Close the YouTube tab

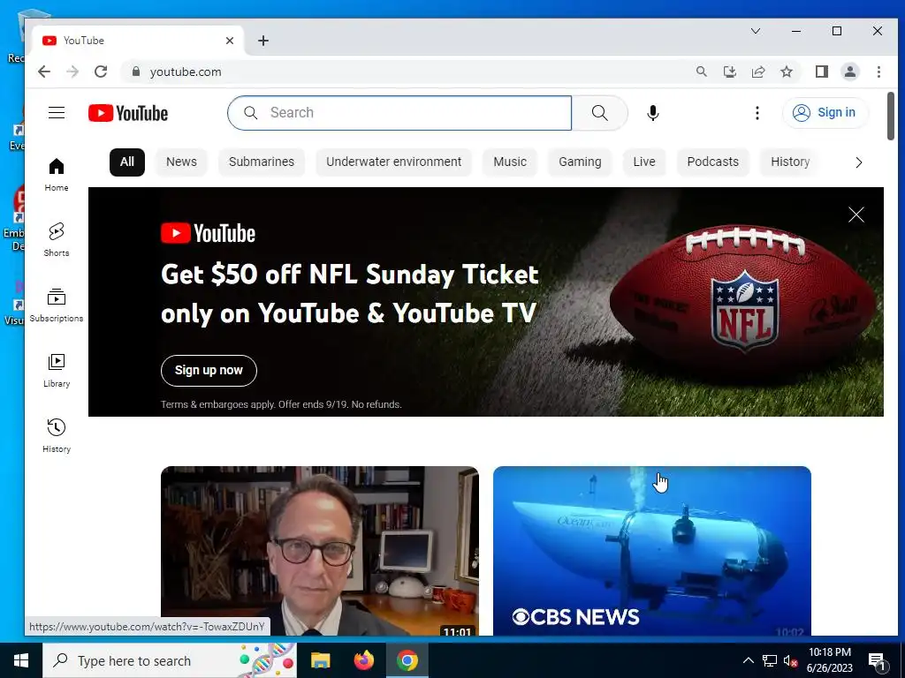click(x=230, y=41)
